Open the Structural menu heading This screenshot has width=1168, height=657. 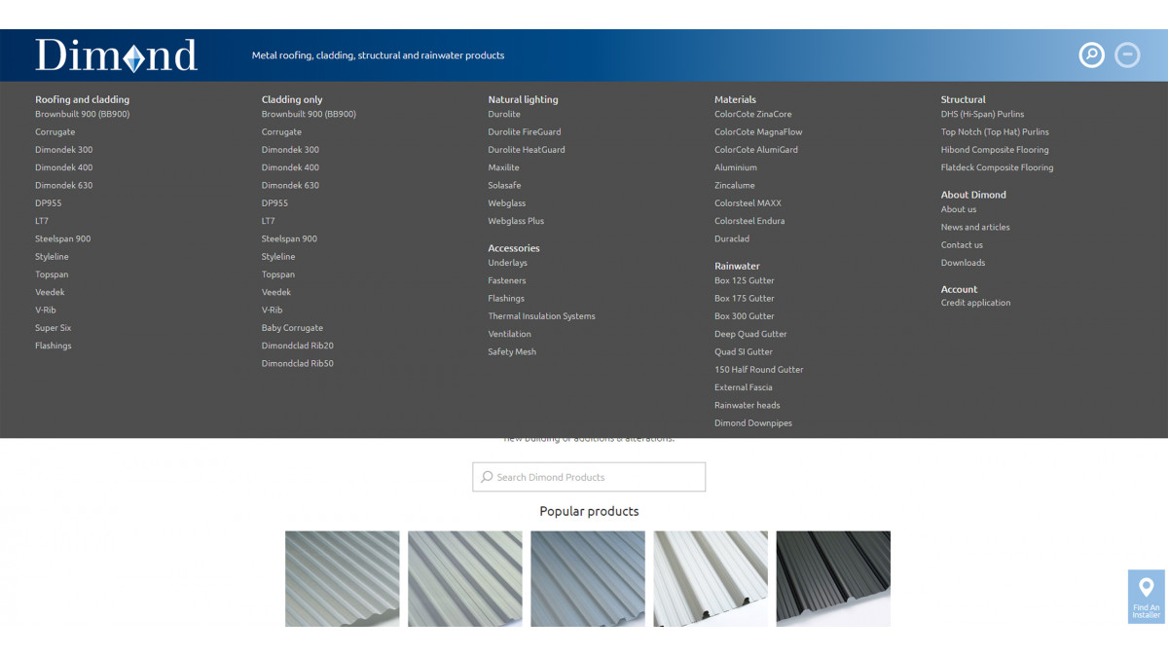tap(963, 99)
